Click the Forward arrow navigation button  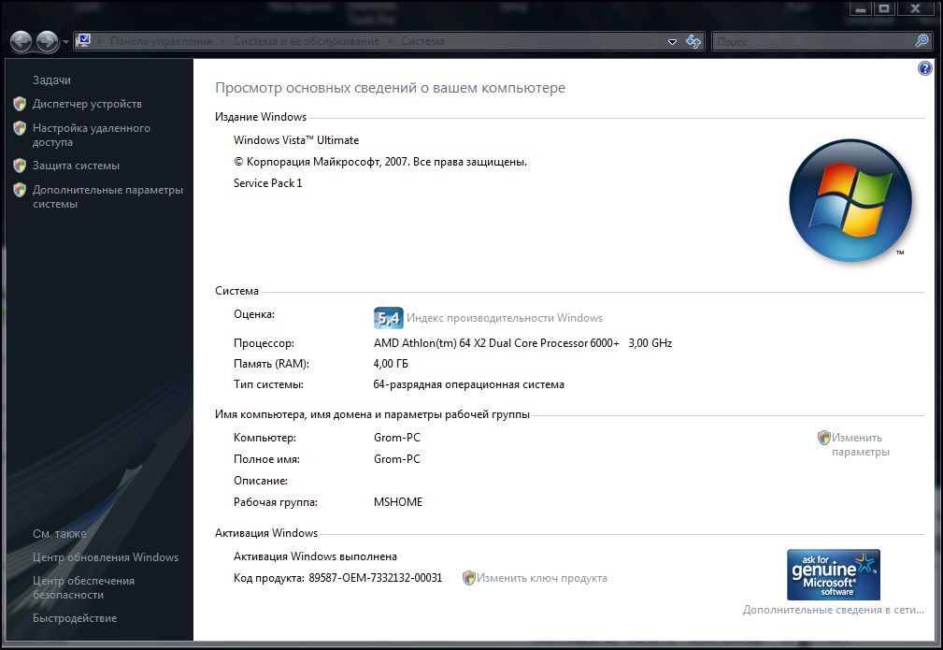point(47,41)
